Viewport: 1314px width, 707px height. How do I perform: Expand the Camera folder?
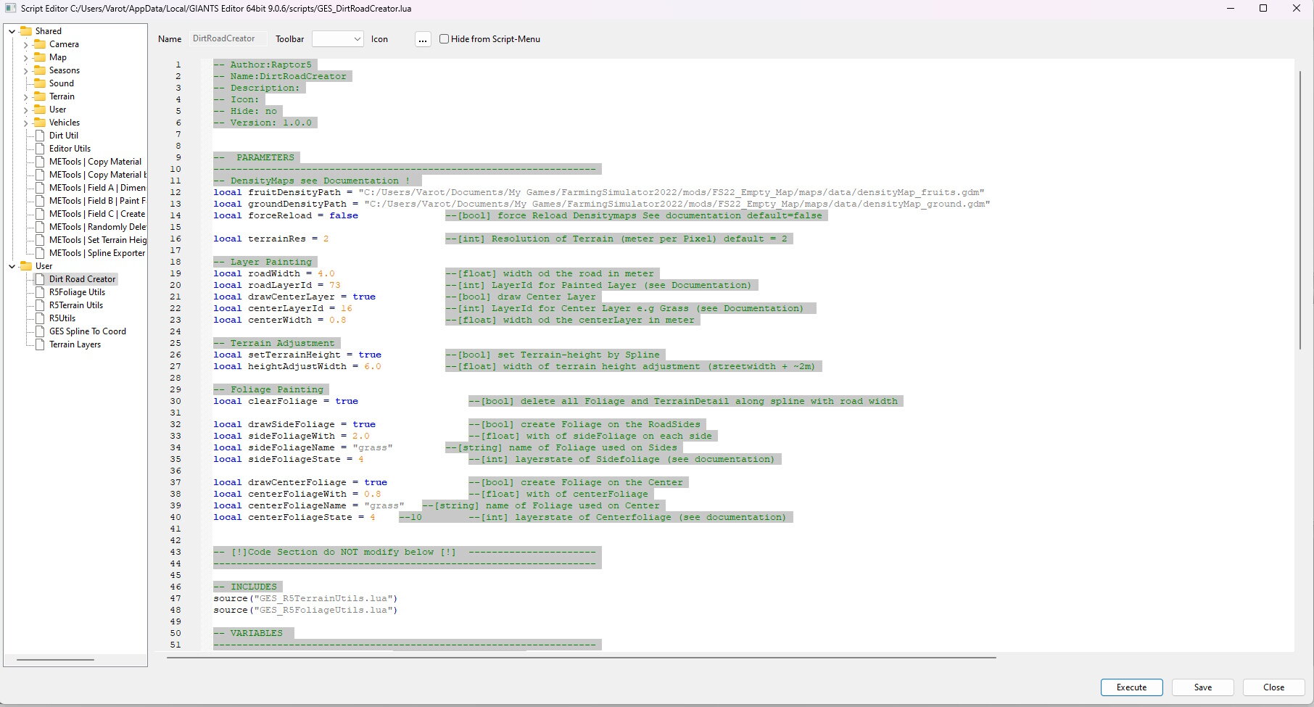click(26, 45)
